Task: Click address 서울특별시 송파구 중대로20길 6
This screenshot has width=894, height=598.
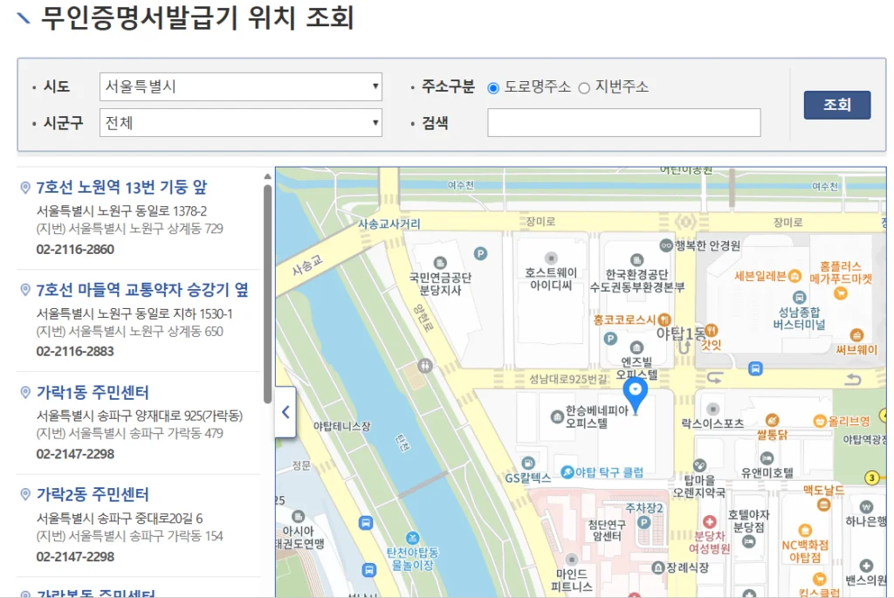Action: tap(120, 519)
